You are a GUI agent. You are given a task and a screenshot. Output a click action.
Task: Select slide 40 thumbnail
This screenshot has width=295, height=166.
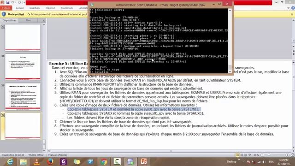point(23,126)
